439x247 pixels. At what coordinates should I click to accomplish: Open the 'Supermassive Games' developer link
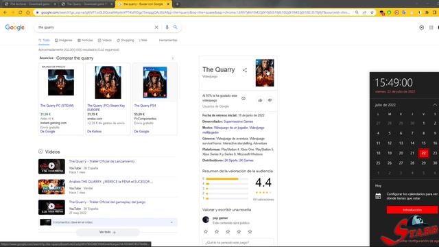238,121
